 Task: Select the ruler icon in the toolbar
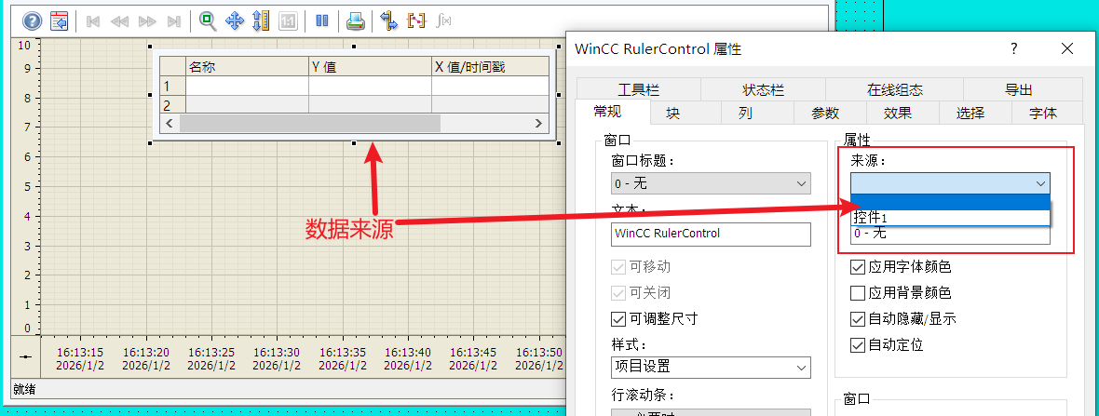261,21
